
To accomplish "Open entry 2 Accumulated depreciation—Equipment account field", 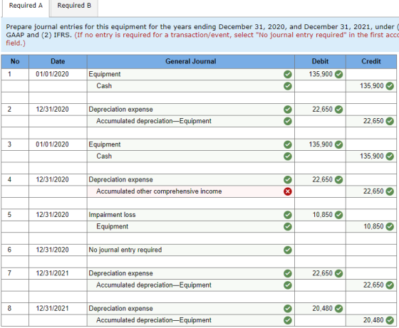I will pos(191,121).
